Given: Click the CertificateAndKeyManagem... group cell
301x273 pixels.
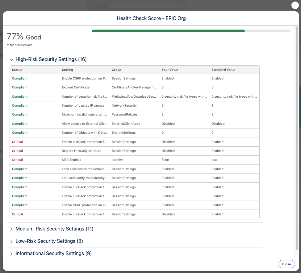Looking at the screenshot, I should pyautogui.click(x=134, y=87).
